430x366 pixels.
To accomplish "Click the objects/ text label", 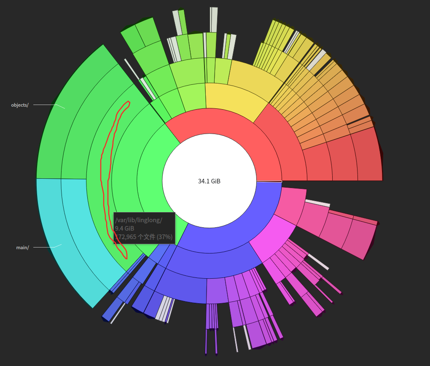I will coord(20,105).
